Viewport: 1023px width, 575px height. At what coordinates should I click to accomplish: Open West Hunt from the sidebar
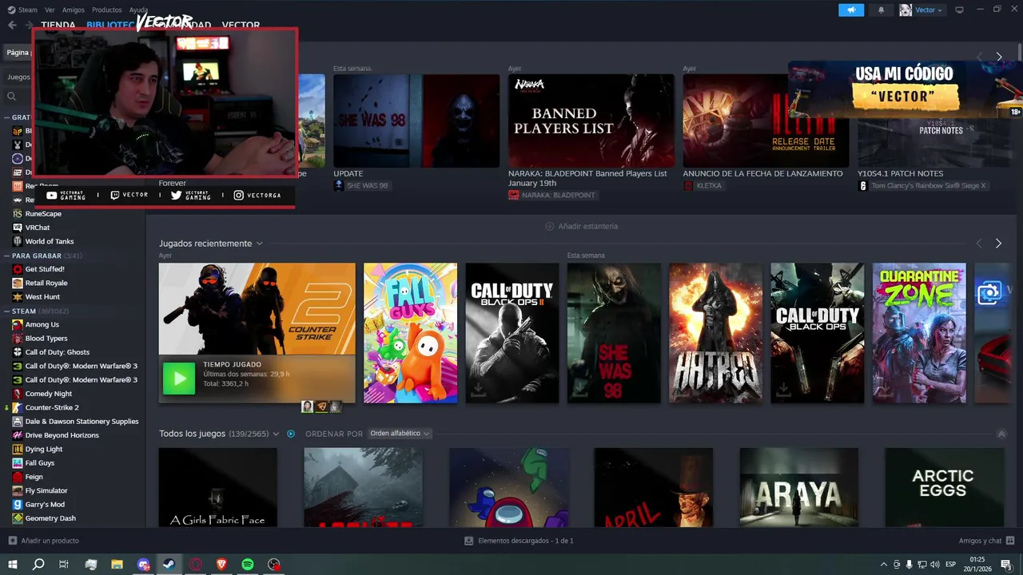pos(42,297)
